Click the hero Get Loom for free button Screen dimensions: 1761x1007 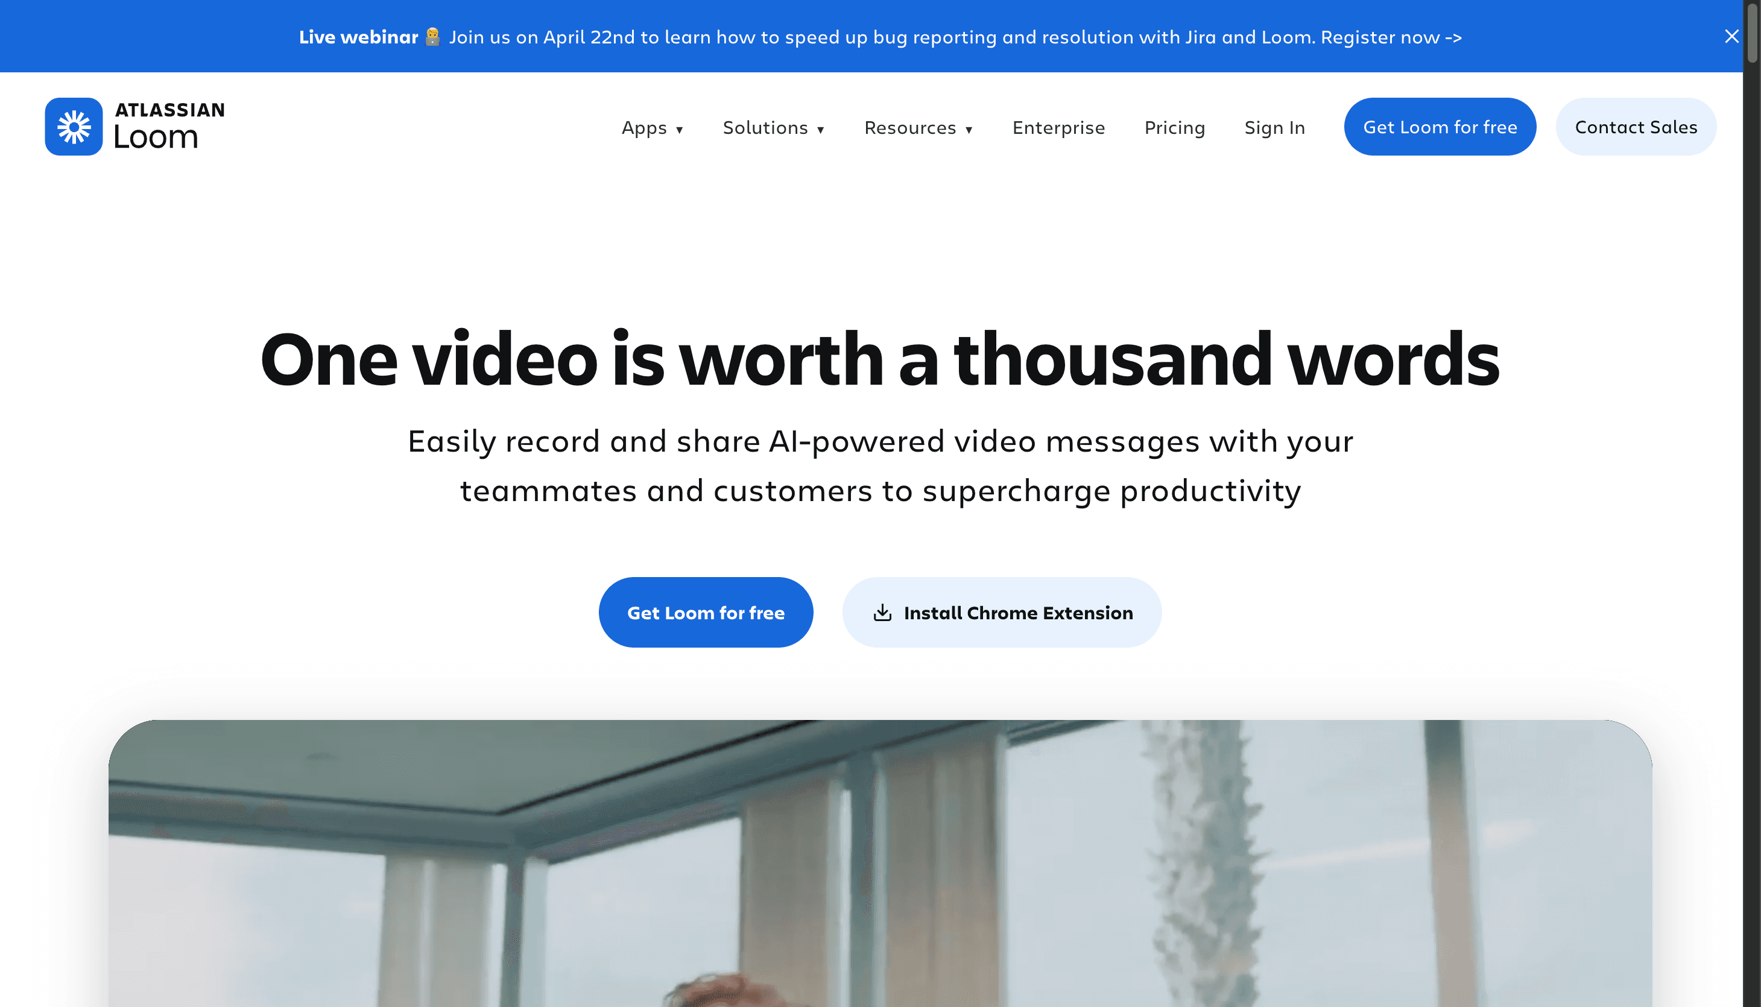coord(706,612)
